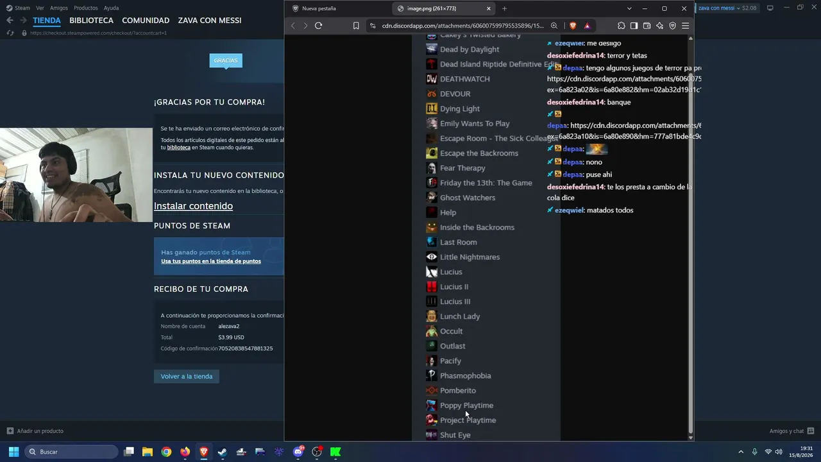This screenshot has width=821, height=462.
Task: Open Steam's Productos menu
Action: pos(85,8)
